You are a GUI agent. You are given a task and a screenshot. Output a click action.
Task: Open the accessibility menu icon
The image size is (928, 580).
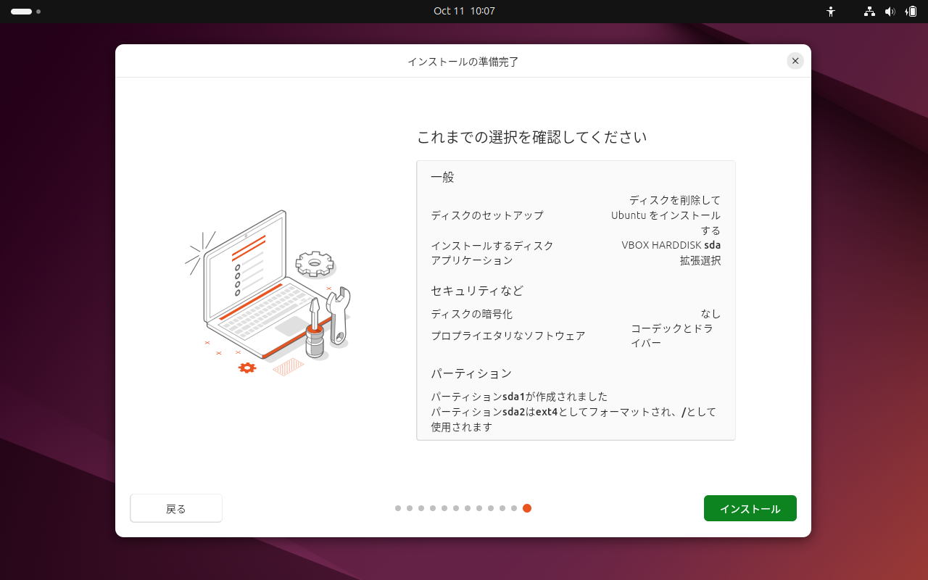point(831,12)
